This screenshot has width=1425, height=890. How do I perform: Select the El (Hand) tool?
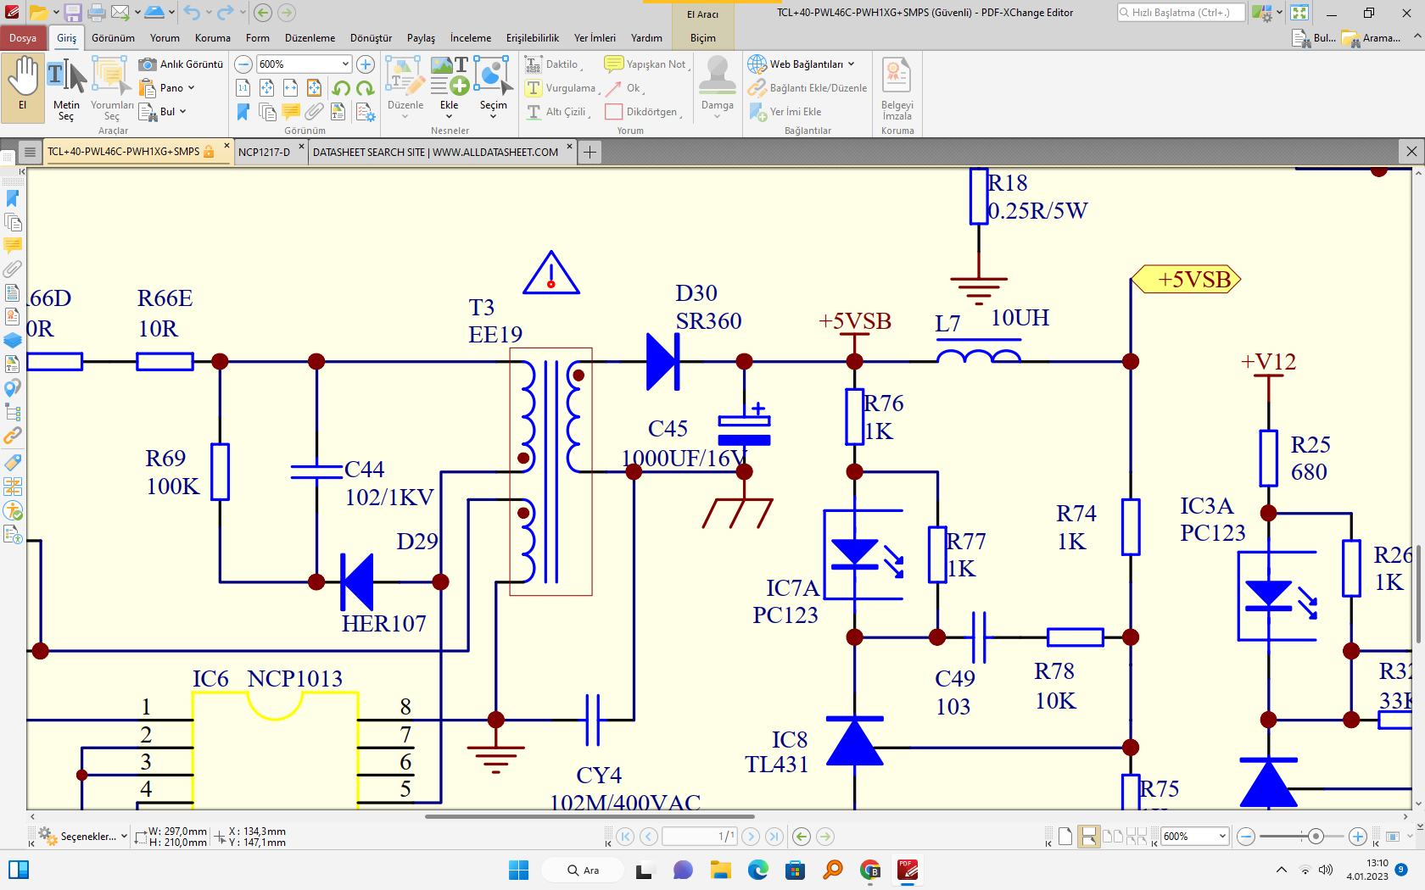pos(23,85)
